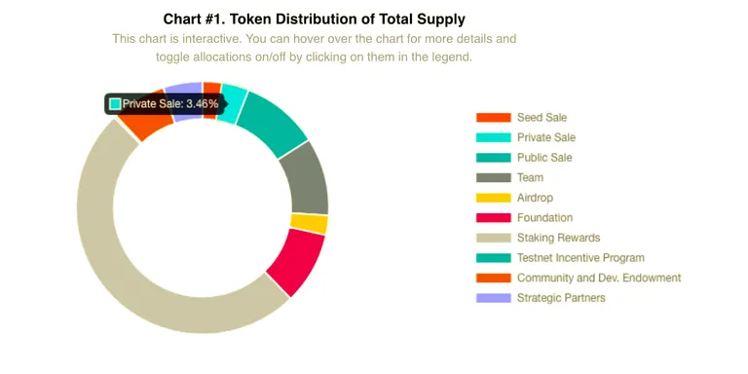Click the gray Team donut segment
The height and width of the screenshot is (374, 748).
(x=305, y=179)
